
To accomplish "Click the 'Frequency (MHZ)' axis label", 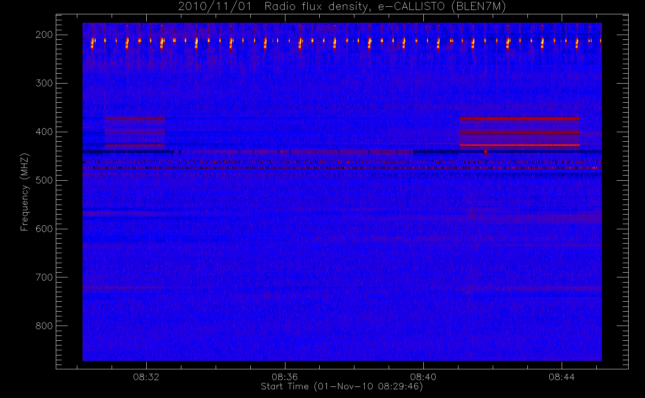I will tap(25, 192).
